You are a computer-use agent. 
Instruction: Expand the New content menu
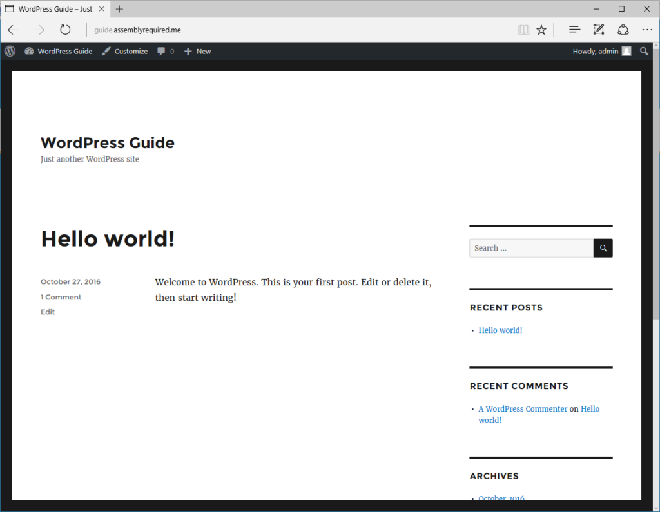tap(197, 52)
